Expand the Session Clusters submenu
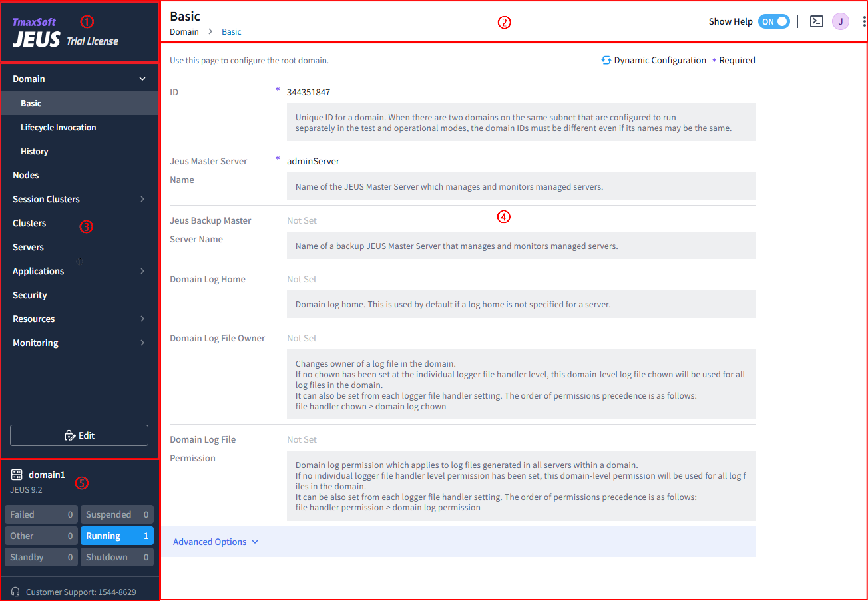The image size is (868, 601). coord(142,199)
